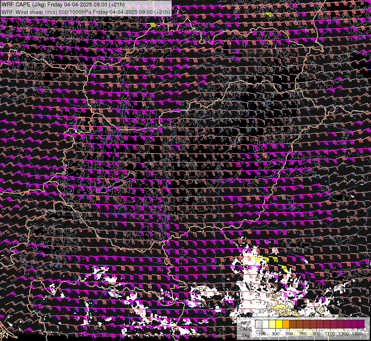Select the orange CAPE legend swatch

[x=286, y=324]
